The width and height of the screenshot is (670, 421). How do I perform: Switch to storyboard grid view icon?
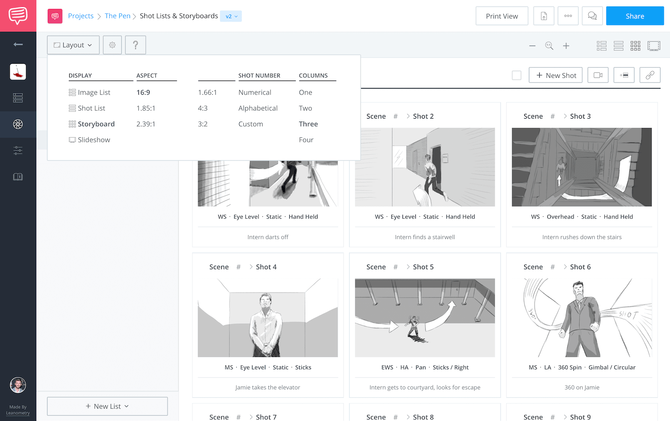point(635,46)
